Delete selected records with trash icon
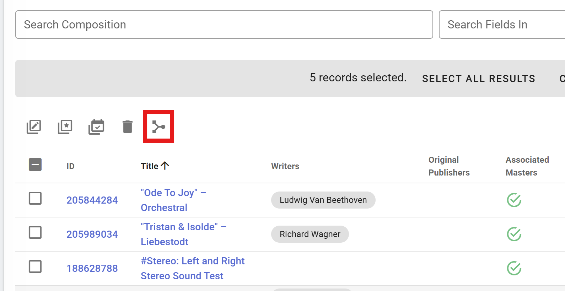Viewport: 565px width, 291px height. click(128, 127)
